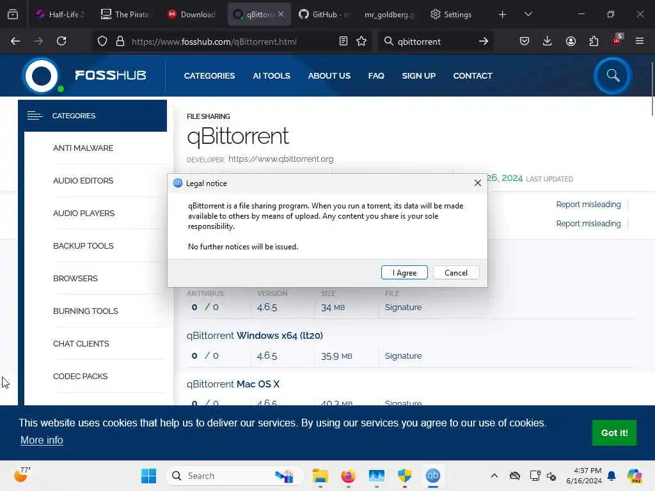Open the Firefox View icon
Screen dimensions: 655x491
pos(13,14)
